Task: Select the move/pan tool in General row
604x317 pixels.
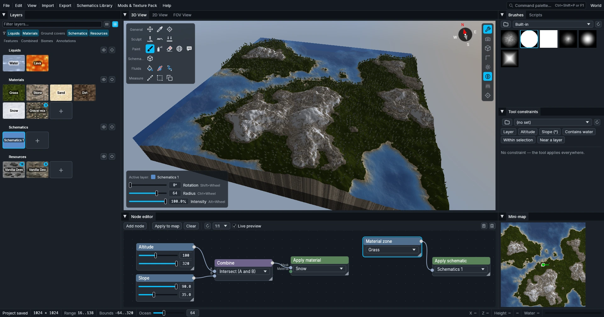Action: pos(150,29)
